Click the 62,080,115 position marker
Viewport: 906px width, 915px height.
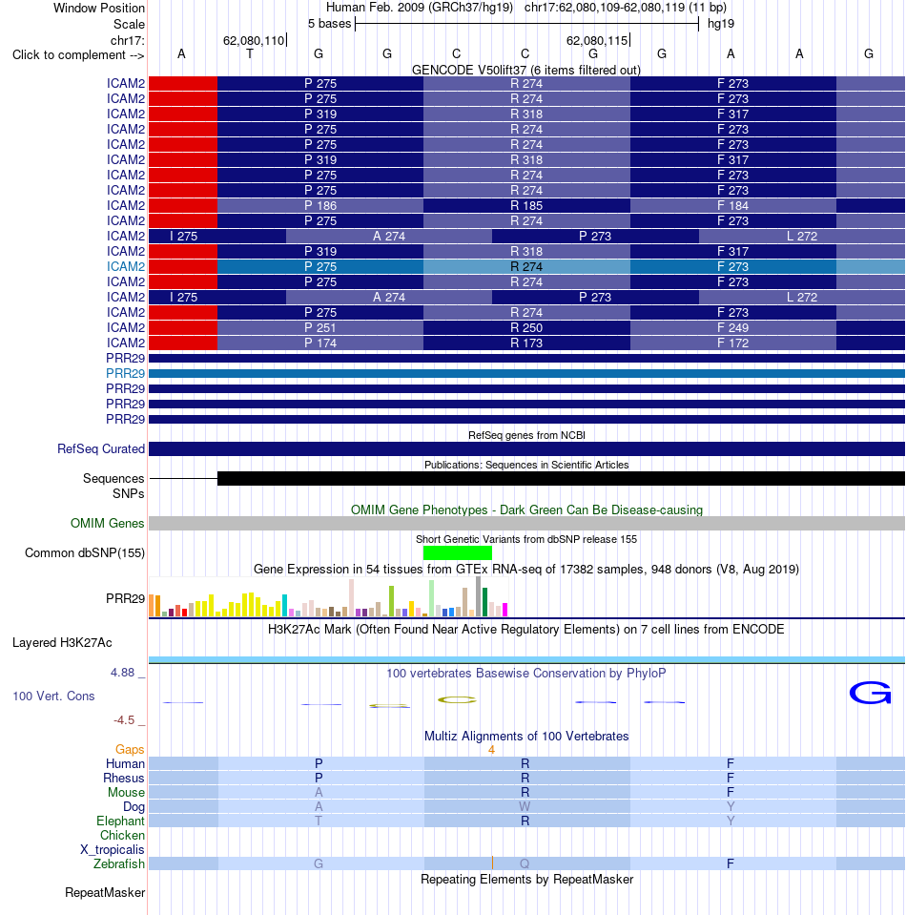597,41
